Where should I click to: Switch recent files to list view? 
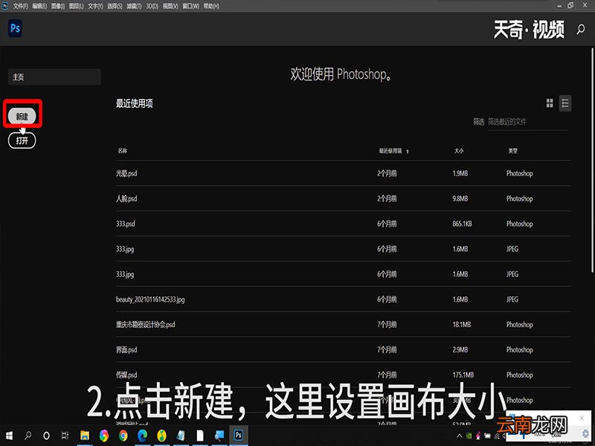coord(565,103)
